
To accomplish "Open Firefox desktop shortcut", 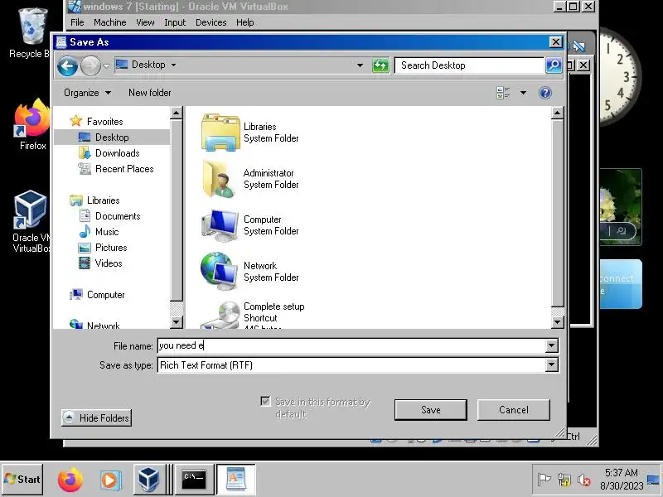I will tap(32, 125).
